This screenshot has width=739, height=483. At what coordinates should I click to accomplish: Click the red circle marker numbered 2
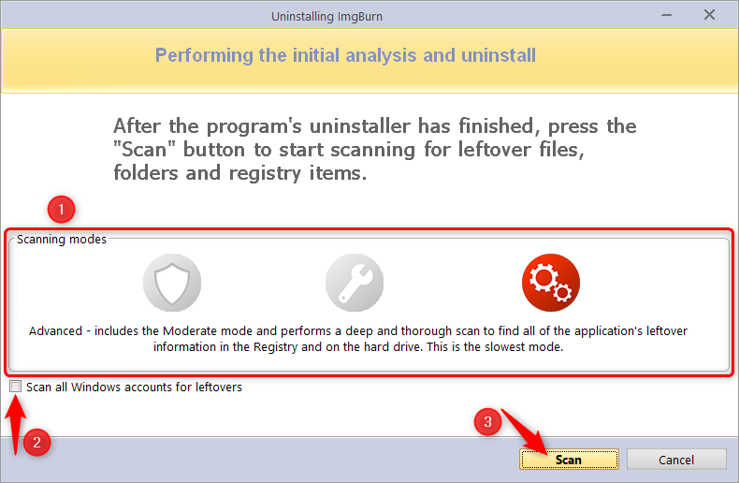[x=36, y=443]
